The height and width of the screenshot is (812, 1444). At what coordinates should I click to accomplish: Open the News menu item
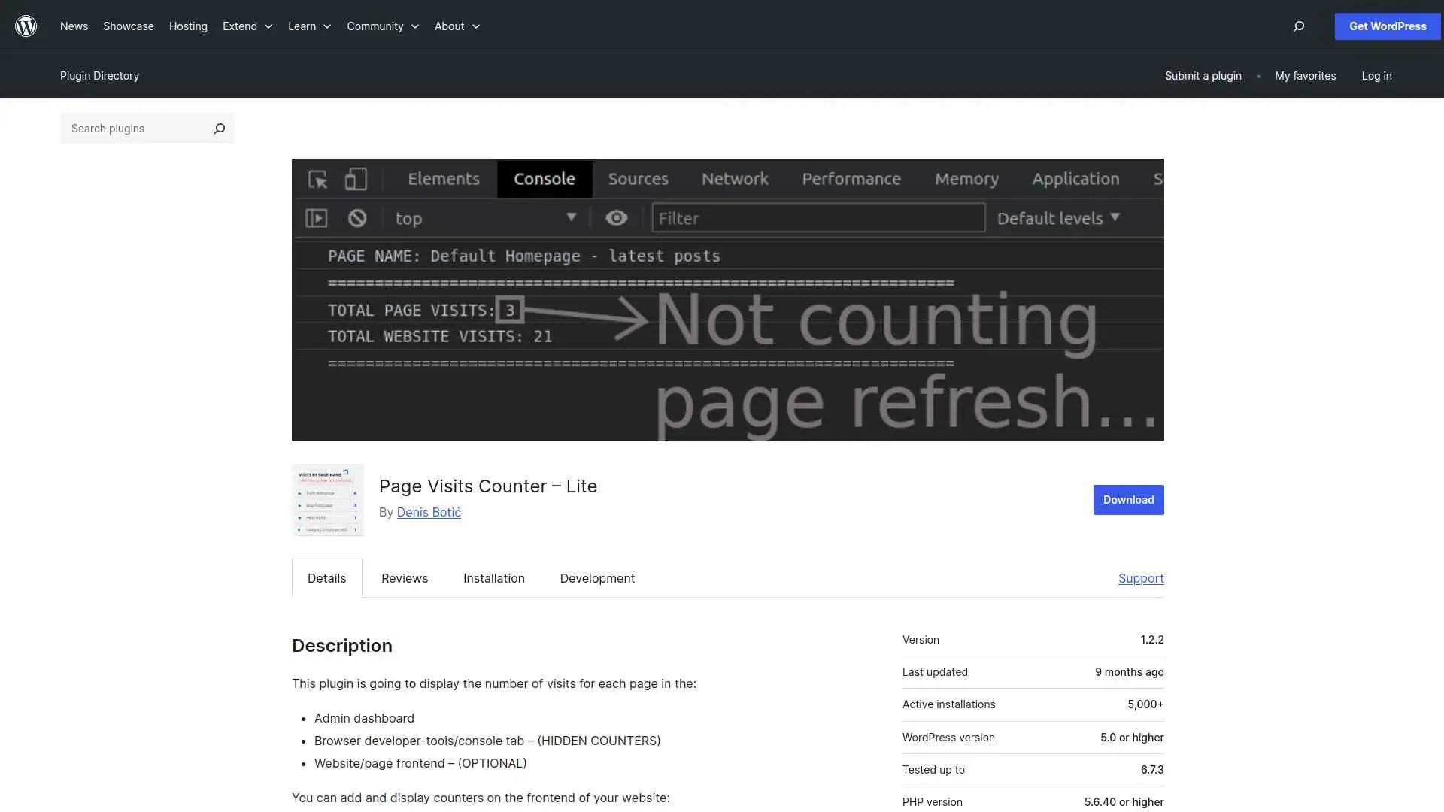point(74,26)
